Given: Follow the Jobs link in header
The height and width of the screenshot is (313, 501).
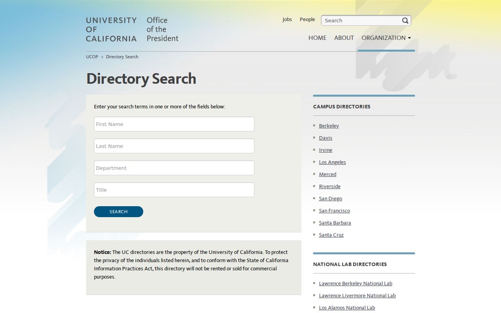Looking at the screenshot, I should [x=287, y=20].
